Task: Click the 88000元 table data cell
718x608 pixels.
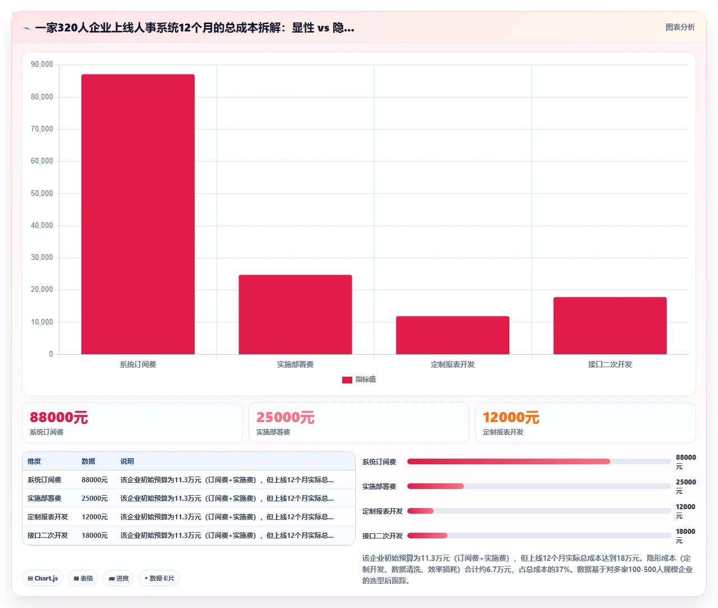Action: (95, 480)
